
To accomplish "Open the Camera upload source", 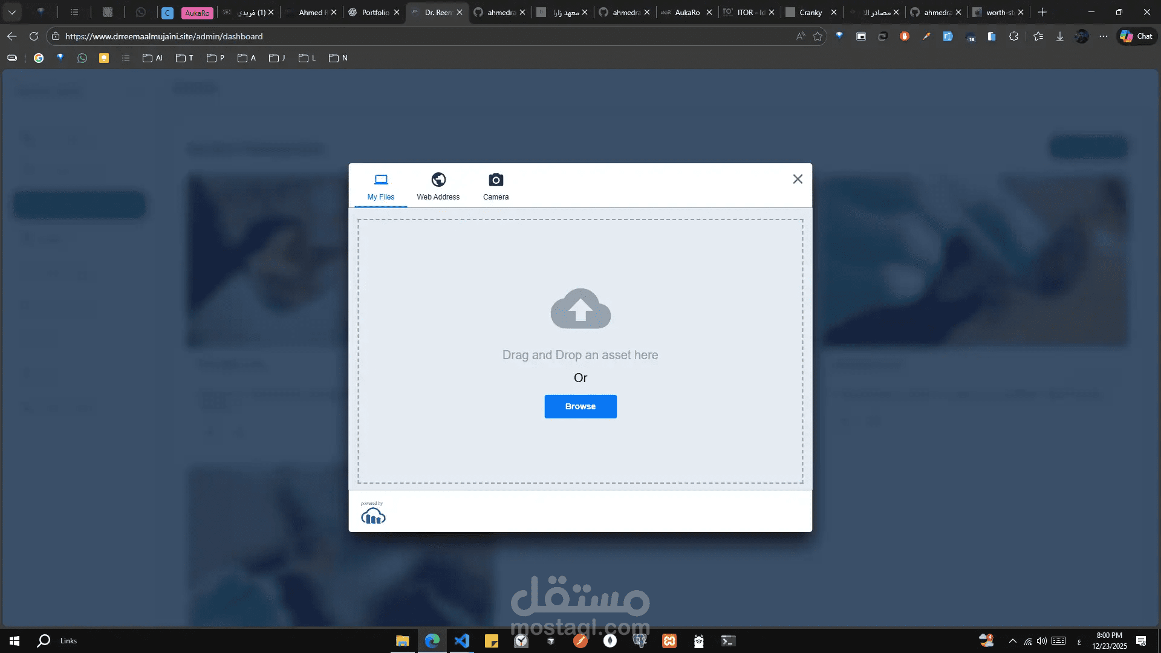I will click(495, 187).
